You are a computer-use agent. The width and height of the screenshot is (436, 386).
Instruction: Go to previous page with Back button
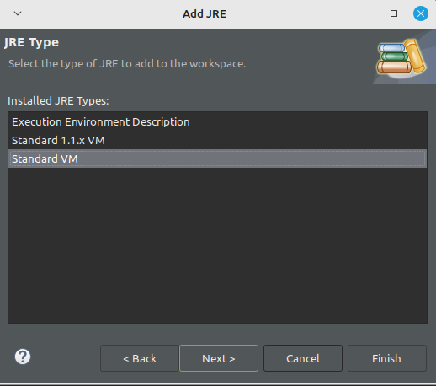point(140,358)
